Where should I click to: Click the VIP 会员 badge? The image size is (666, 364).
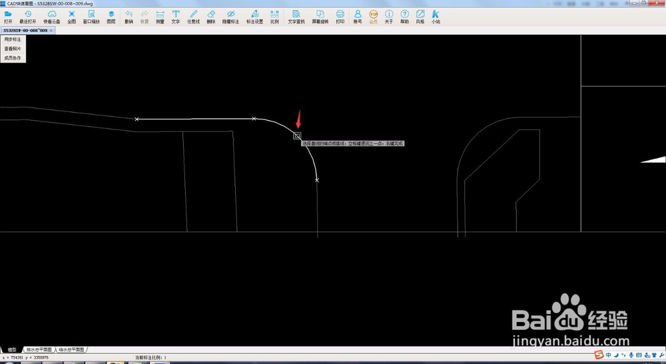[374, 17]
